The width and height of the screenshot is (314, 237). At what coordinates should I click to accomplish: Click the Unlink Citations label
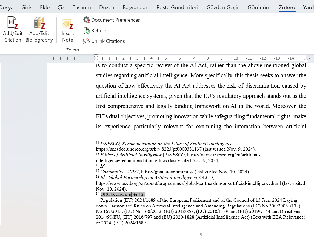point(108,41)
